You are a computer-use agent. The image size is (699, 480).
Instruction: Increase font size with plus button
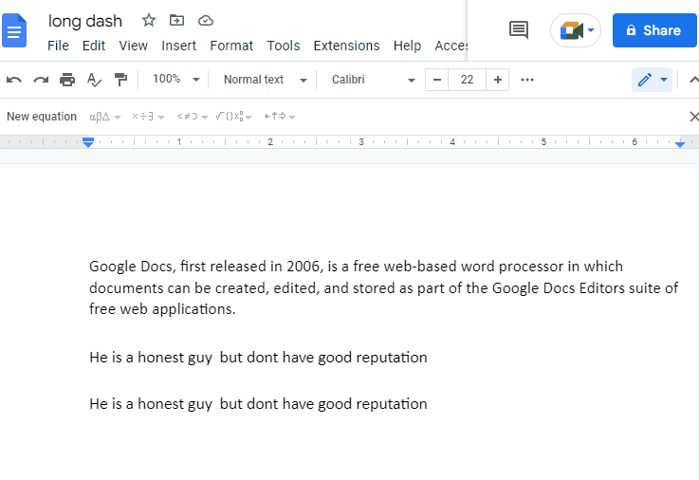coord(498,80)
